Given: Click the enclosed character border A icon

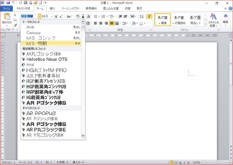Looking at the screenshot, I should click(x=88, y=16).
